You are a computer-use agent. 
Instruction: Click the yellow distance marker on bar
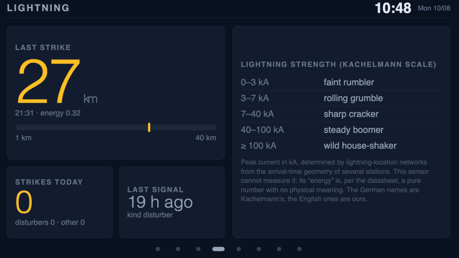(x=149, y=127)
